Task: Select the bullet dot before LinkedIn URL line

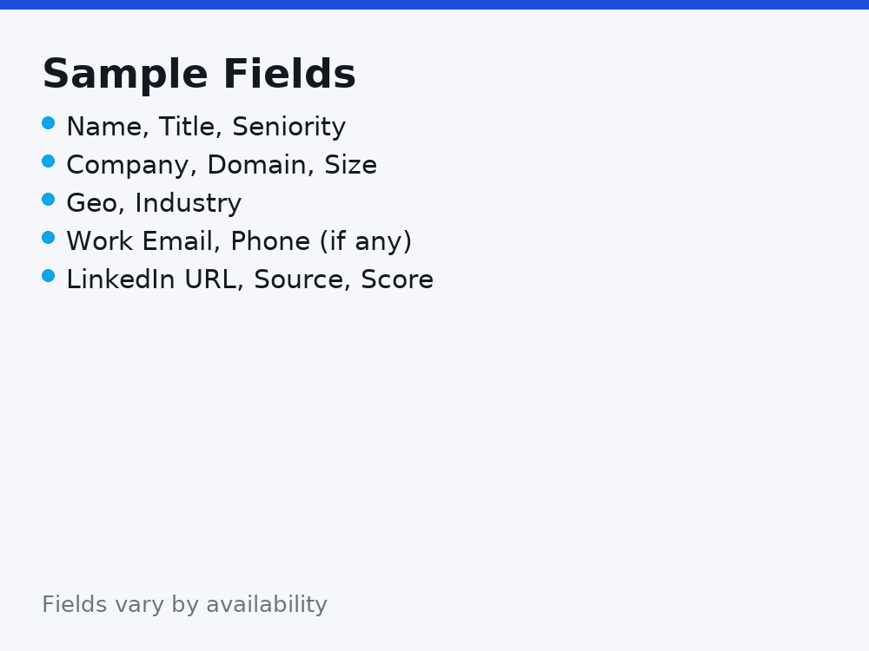Action: click(x=48, y=276)
